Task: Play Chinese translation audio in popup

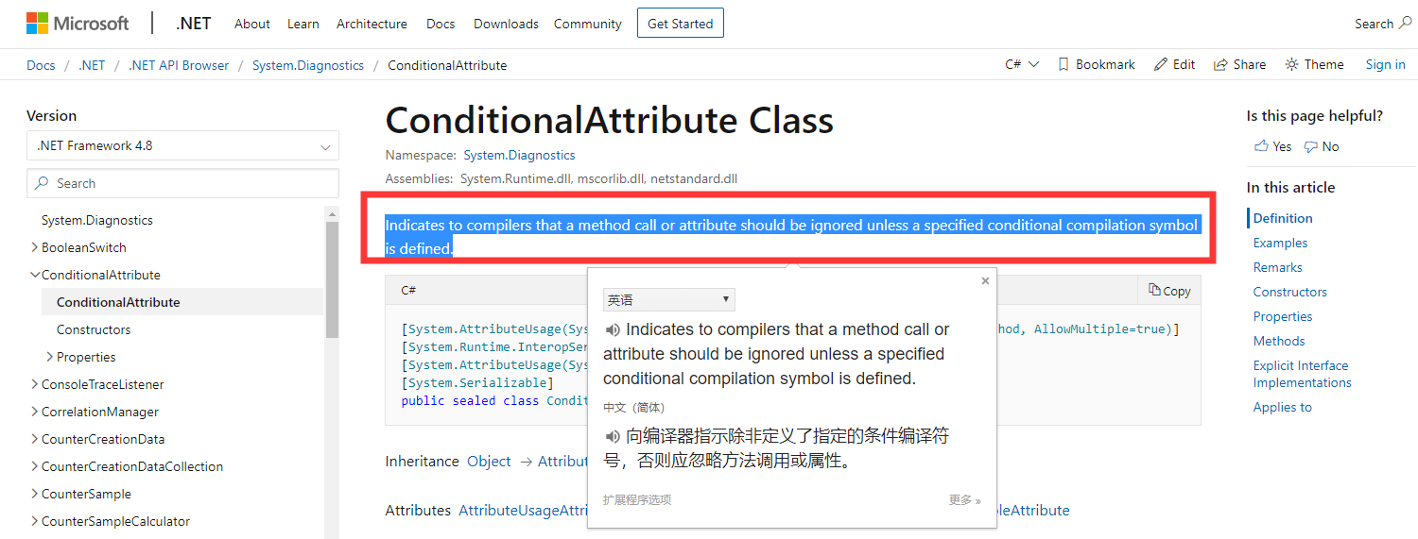Action: point(613,436)
